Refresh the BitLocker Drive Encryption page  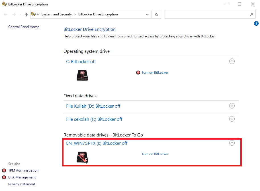click(156, 15)
